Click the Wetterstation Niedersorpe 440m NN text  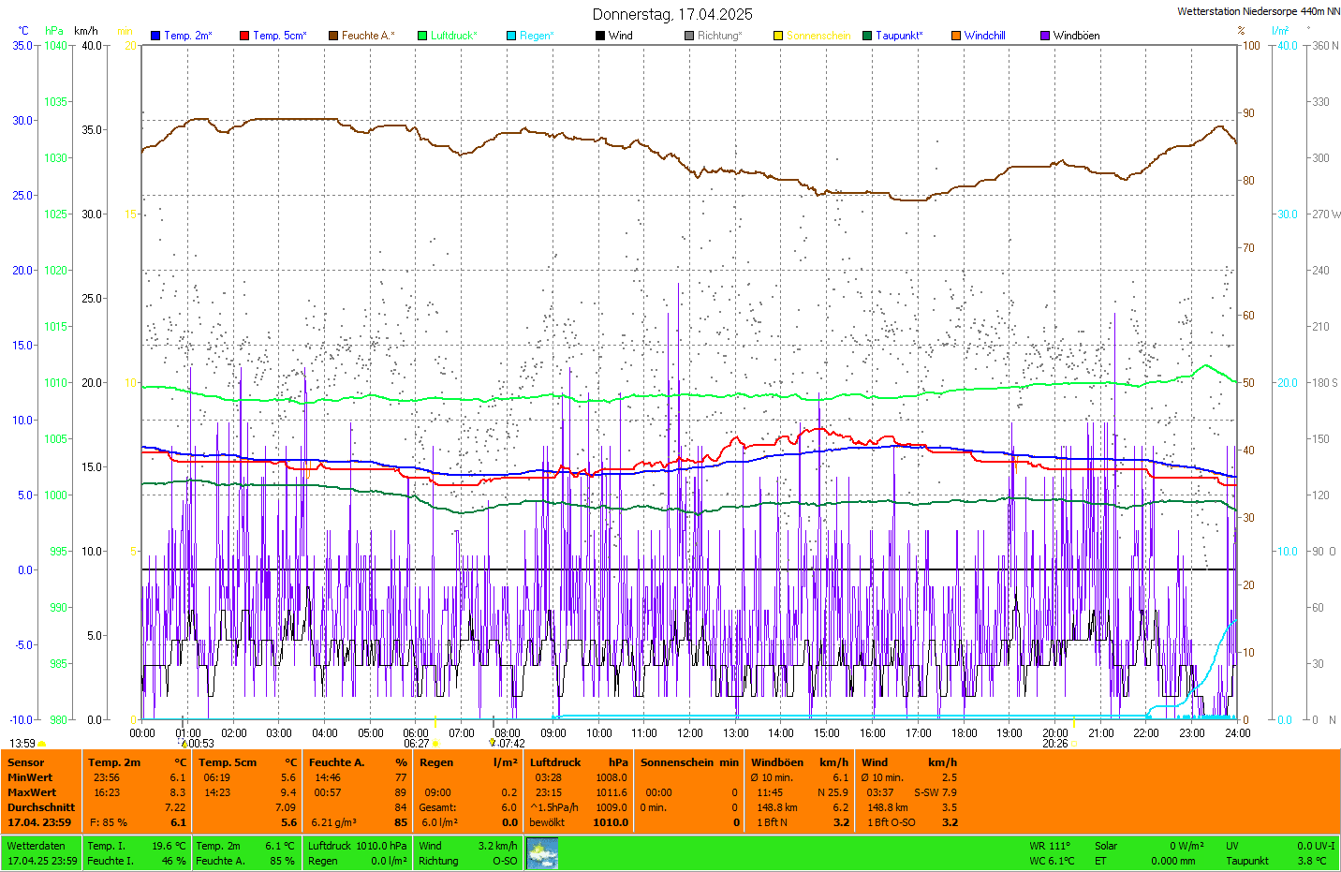[1258, 11]
